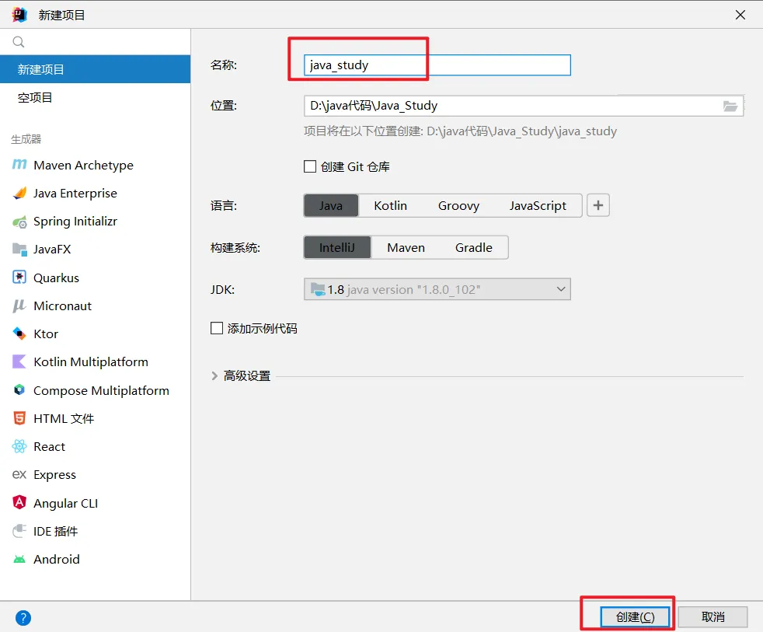Select Compose Multiplatform generator entry

(x=96, y=390)
